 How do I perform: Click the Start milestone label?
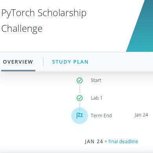(96, 80)
